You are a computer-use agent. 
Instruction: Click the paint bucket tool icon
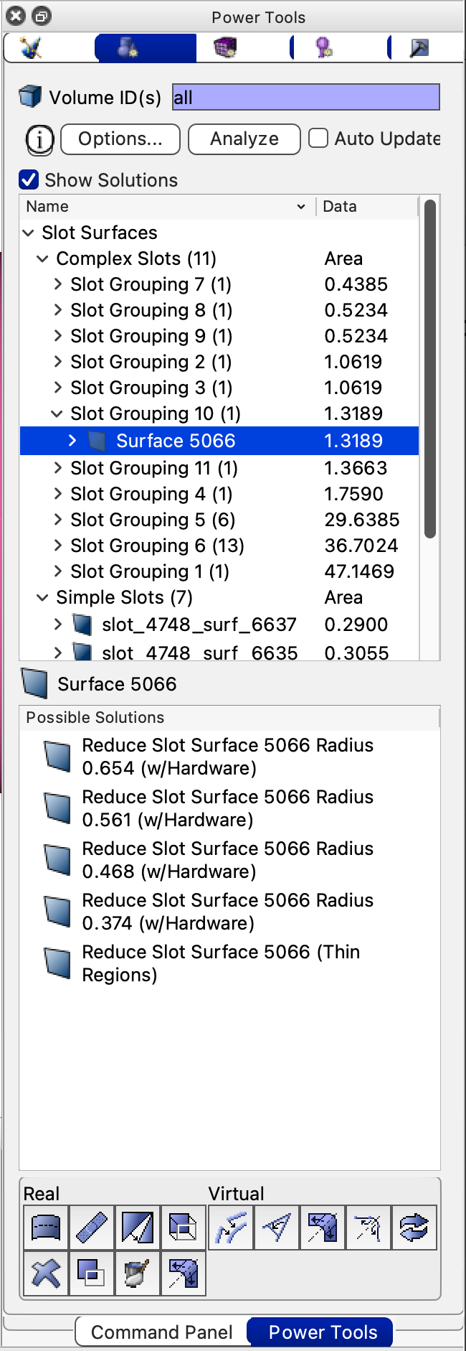[x=137, y=1273]
